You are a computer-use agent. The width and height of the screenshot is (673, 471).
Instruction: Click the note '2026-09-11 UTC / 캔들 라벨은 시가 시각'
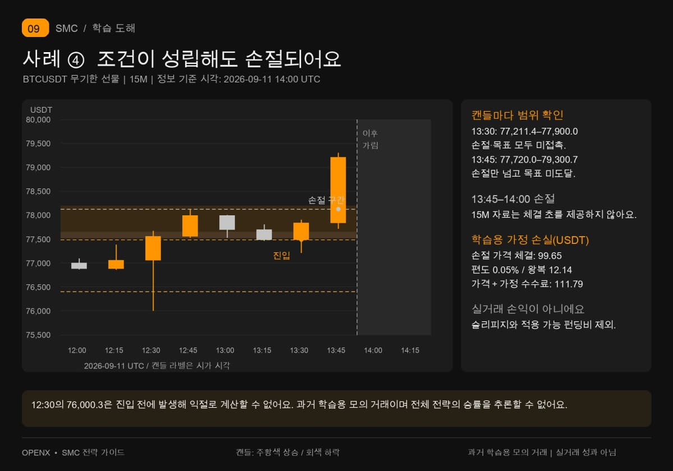(156, 366)
